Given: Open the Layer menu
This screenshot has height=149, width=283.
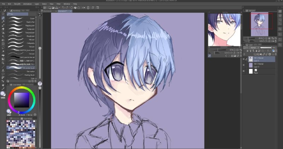Looking at the screenshot, I should (x=37, y=4).
